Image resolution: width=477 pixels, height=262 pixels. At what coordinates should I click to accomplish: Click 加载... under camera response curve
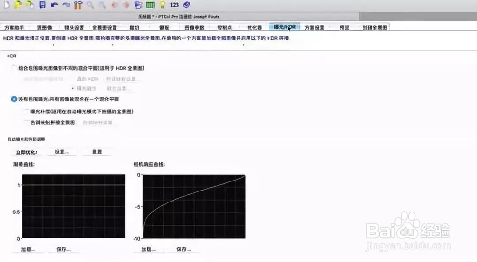click(x=148, y=249)
